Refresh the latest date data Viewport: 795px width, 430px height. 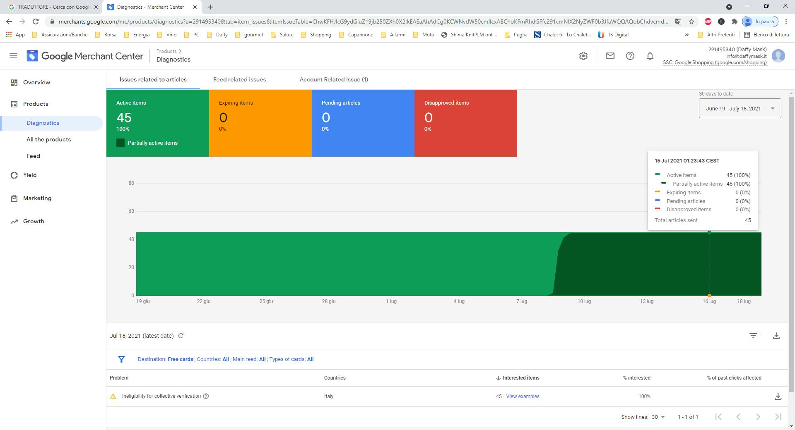click(x=181, y=336)
